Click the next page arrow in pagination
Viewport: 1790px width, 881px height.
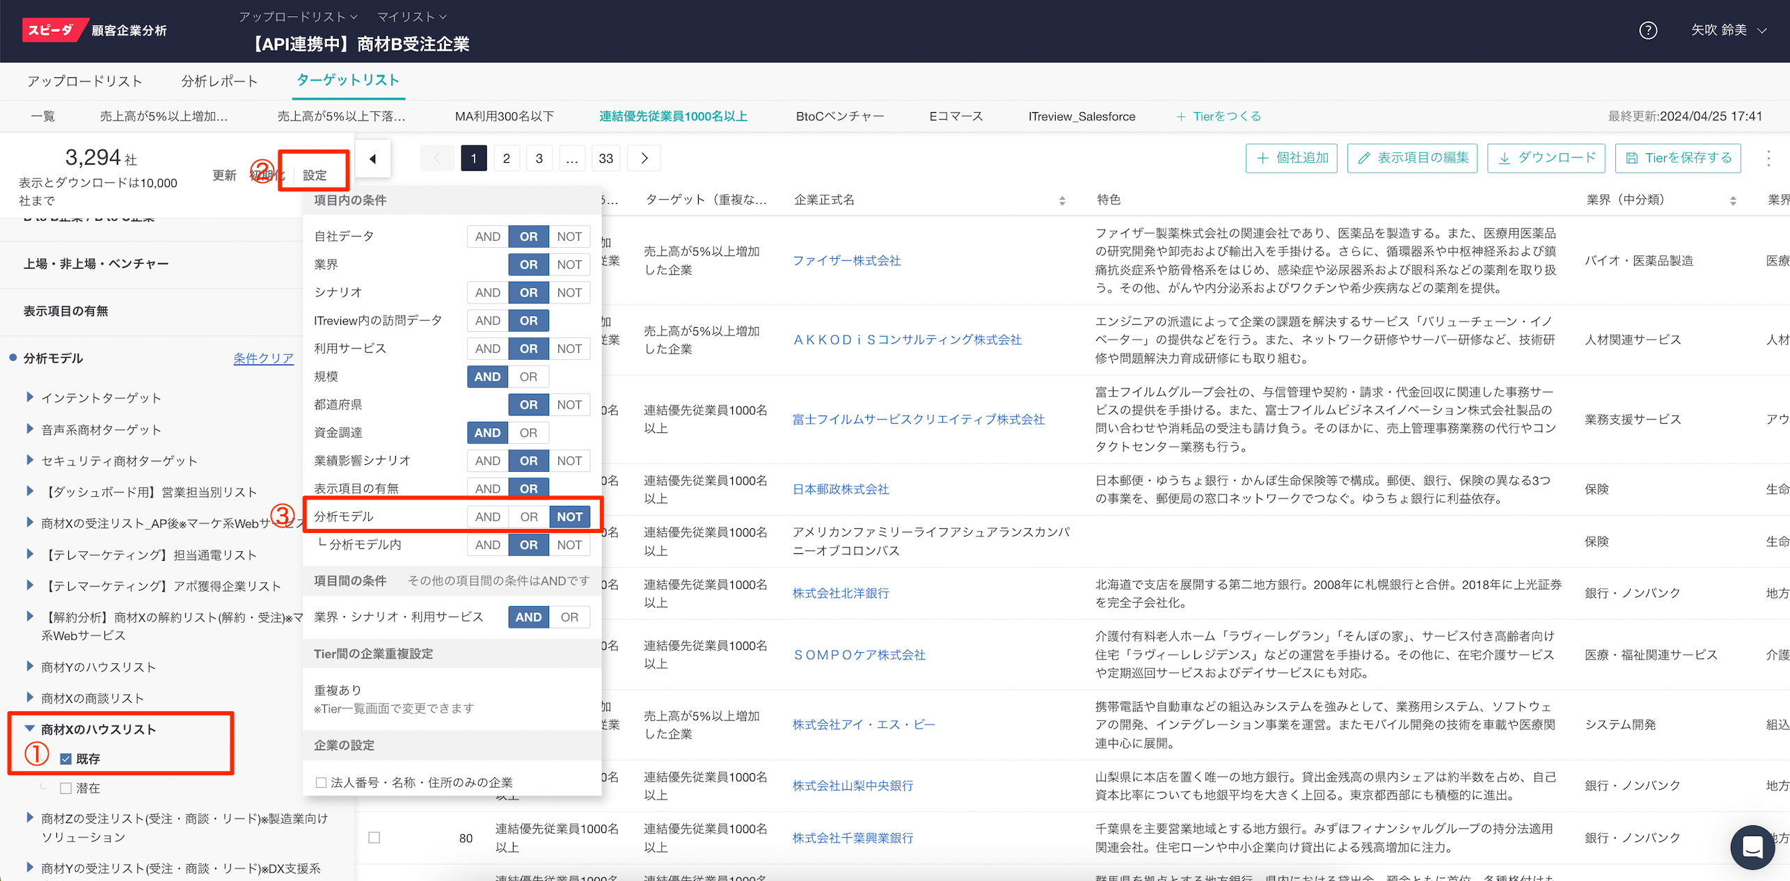pos(644,159)
